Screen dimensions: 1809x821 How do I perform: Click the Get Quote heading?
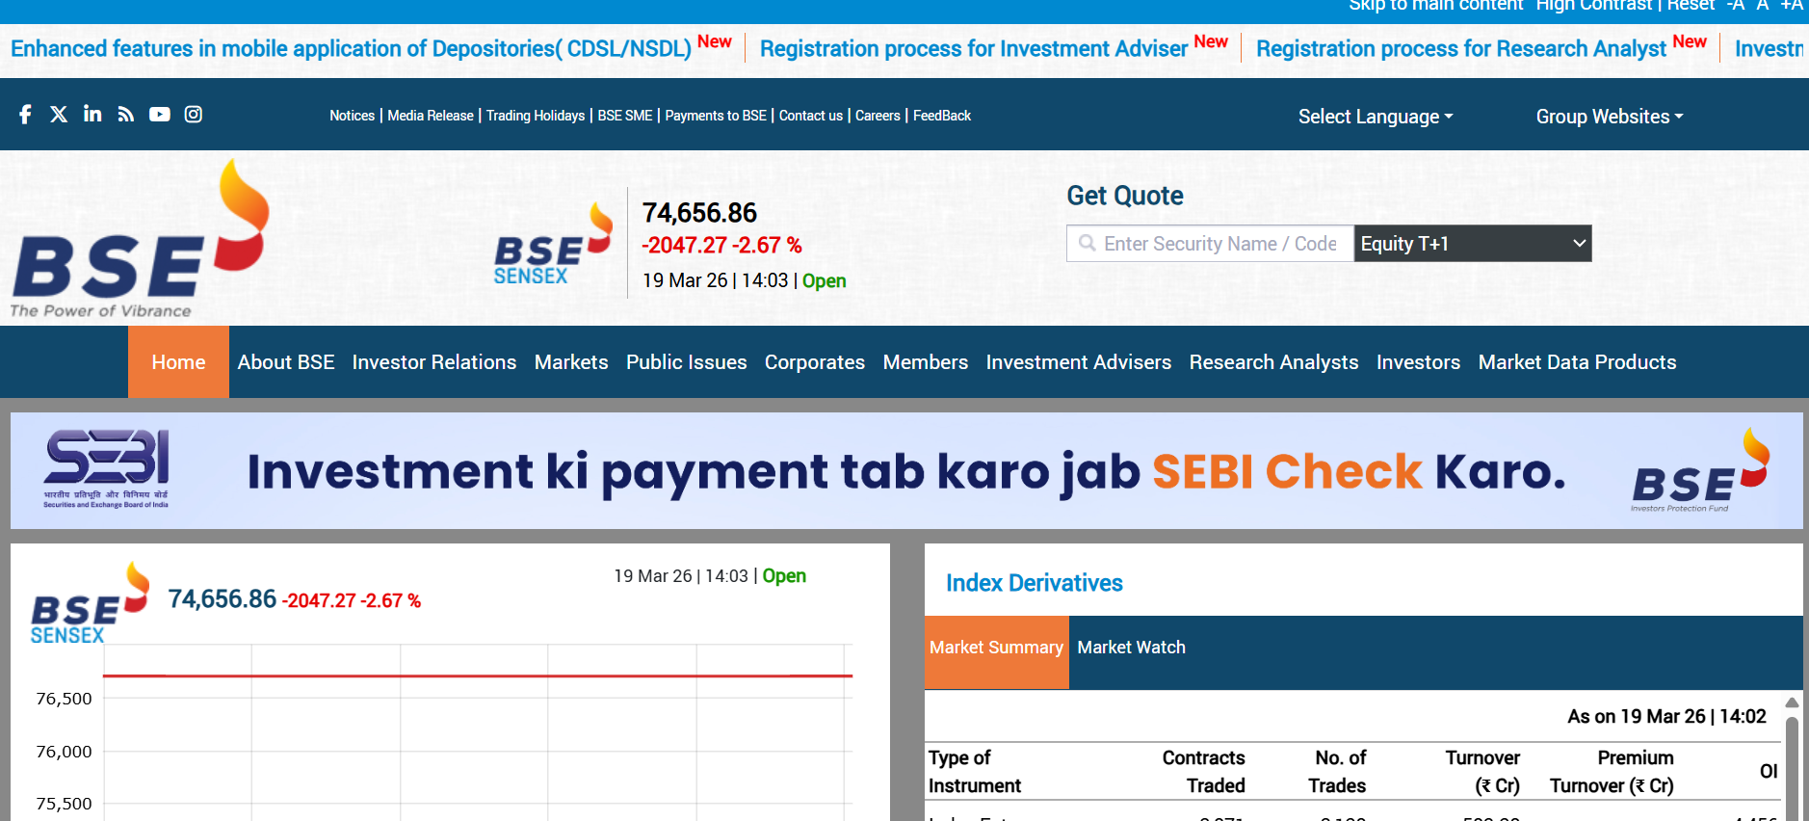pos(1125,196)
